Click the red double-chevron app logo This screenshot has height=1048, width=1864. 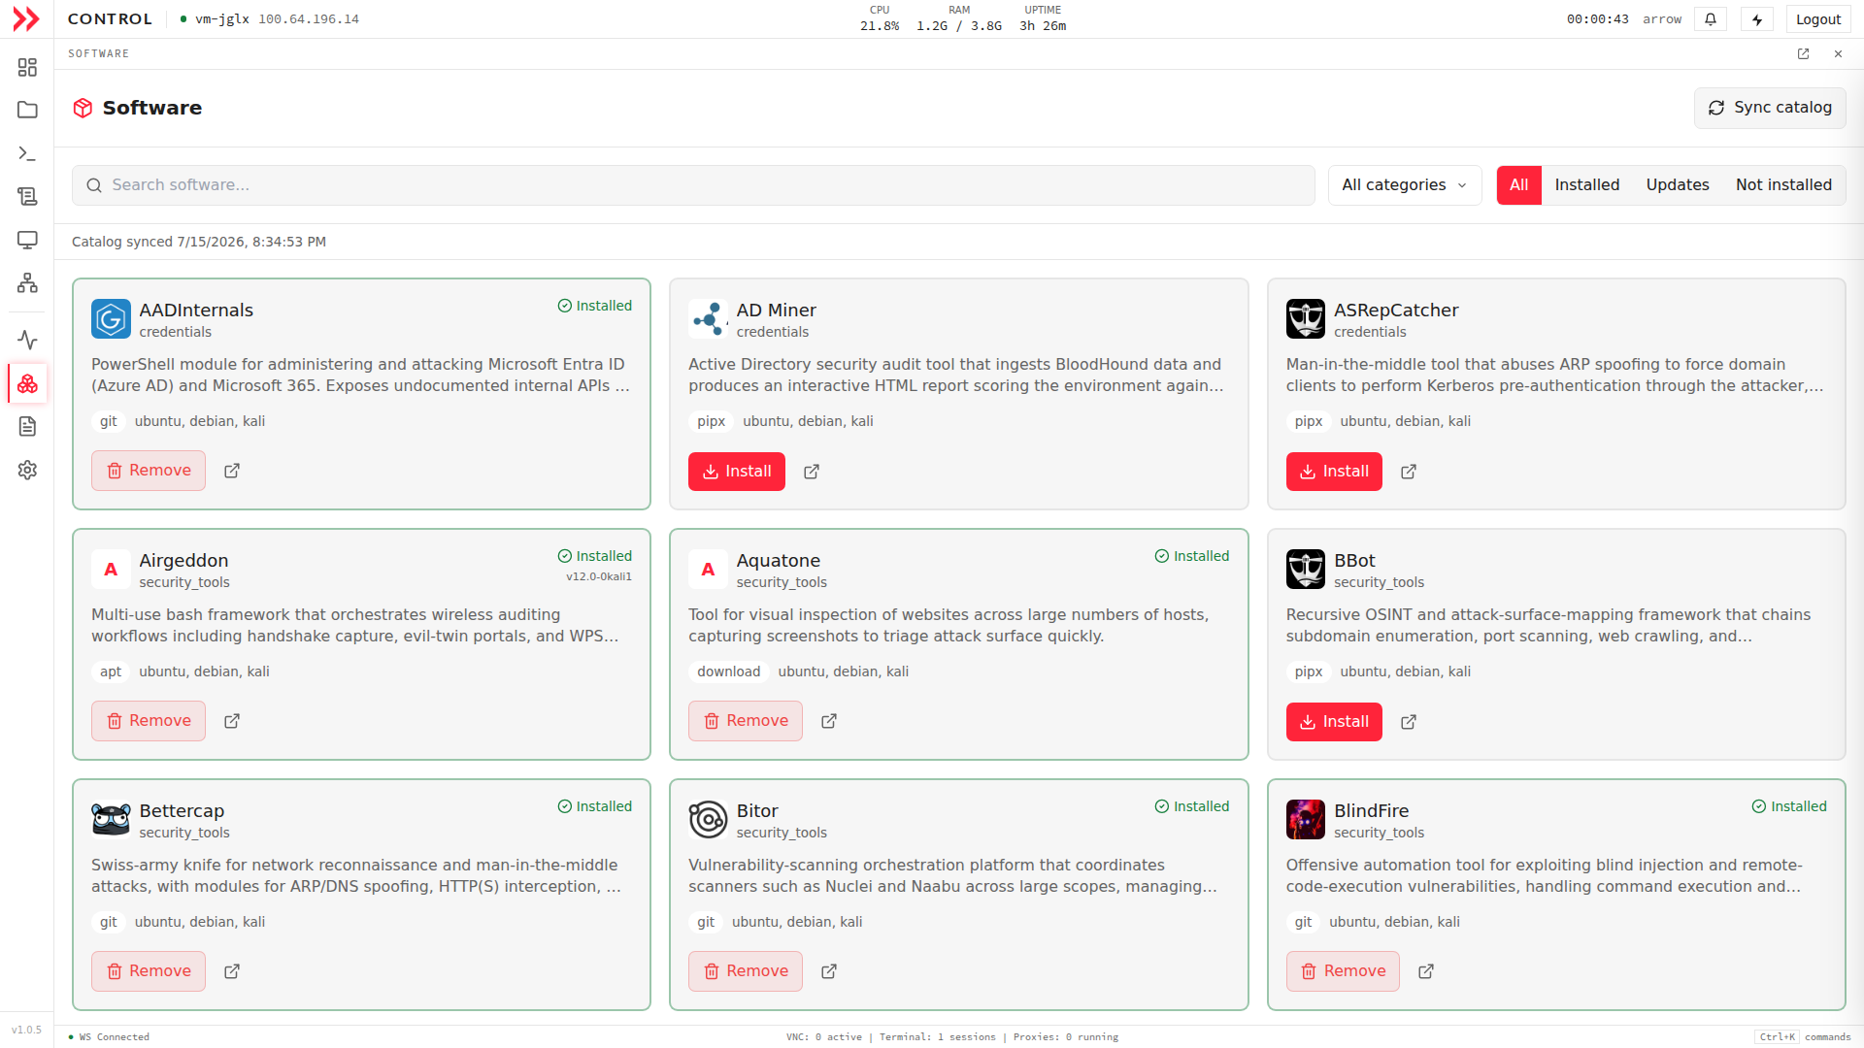pyautogui.click(x=26, y=18)
